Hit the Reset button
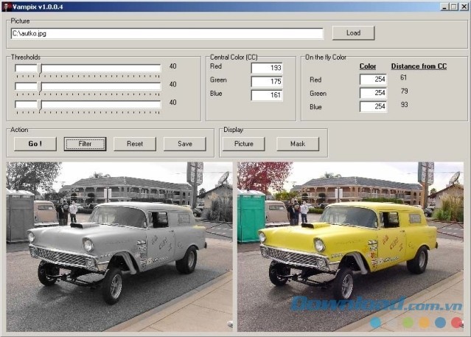 point(135,144)
